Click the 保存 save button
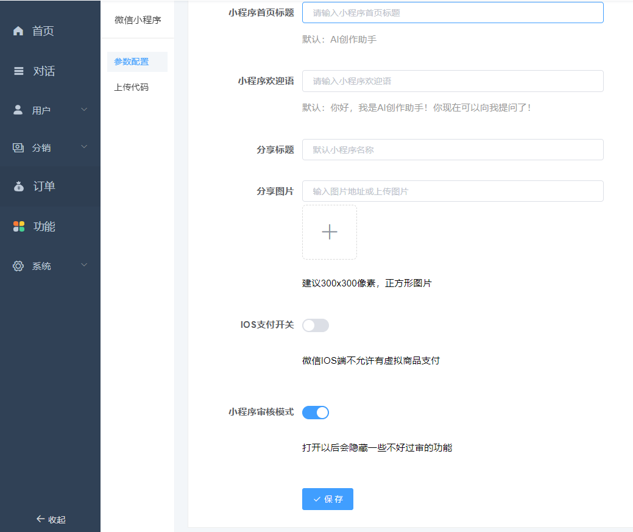The image size is (633, 532). [x=327, y=498]
